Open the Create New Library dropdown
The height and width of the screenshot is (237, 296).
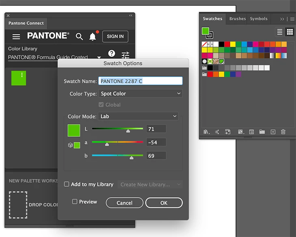tap(150, 184)
